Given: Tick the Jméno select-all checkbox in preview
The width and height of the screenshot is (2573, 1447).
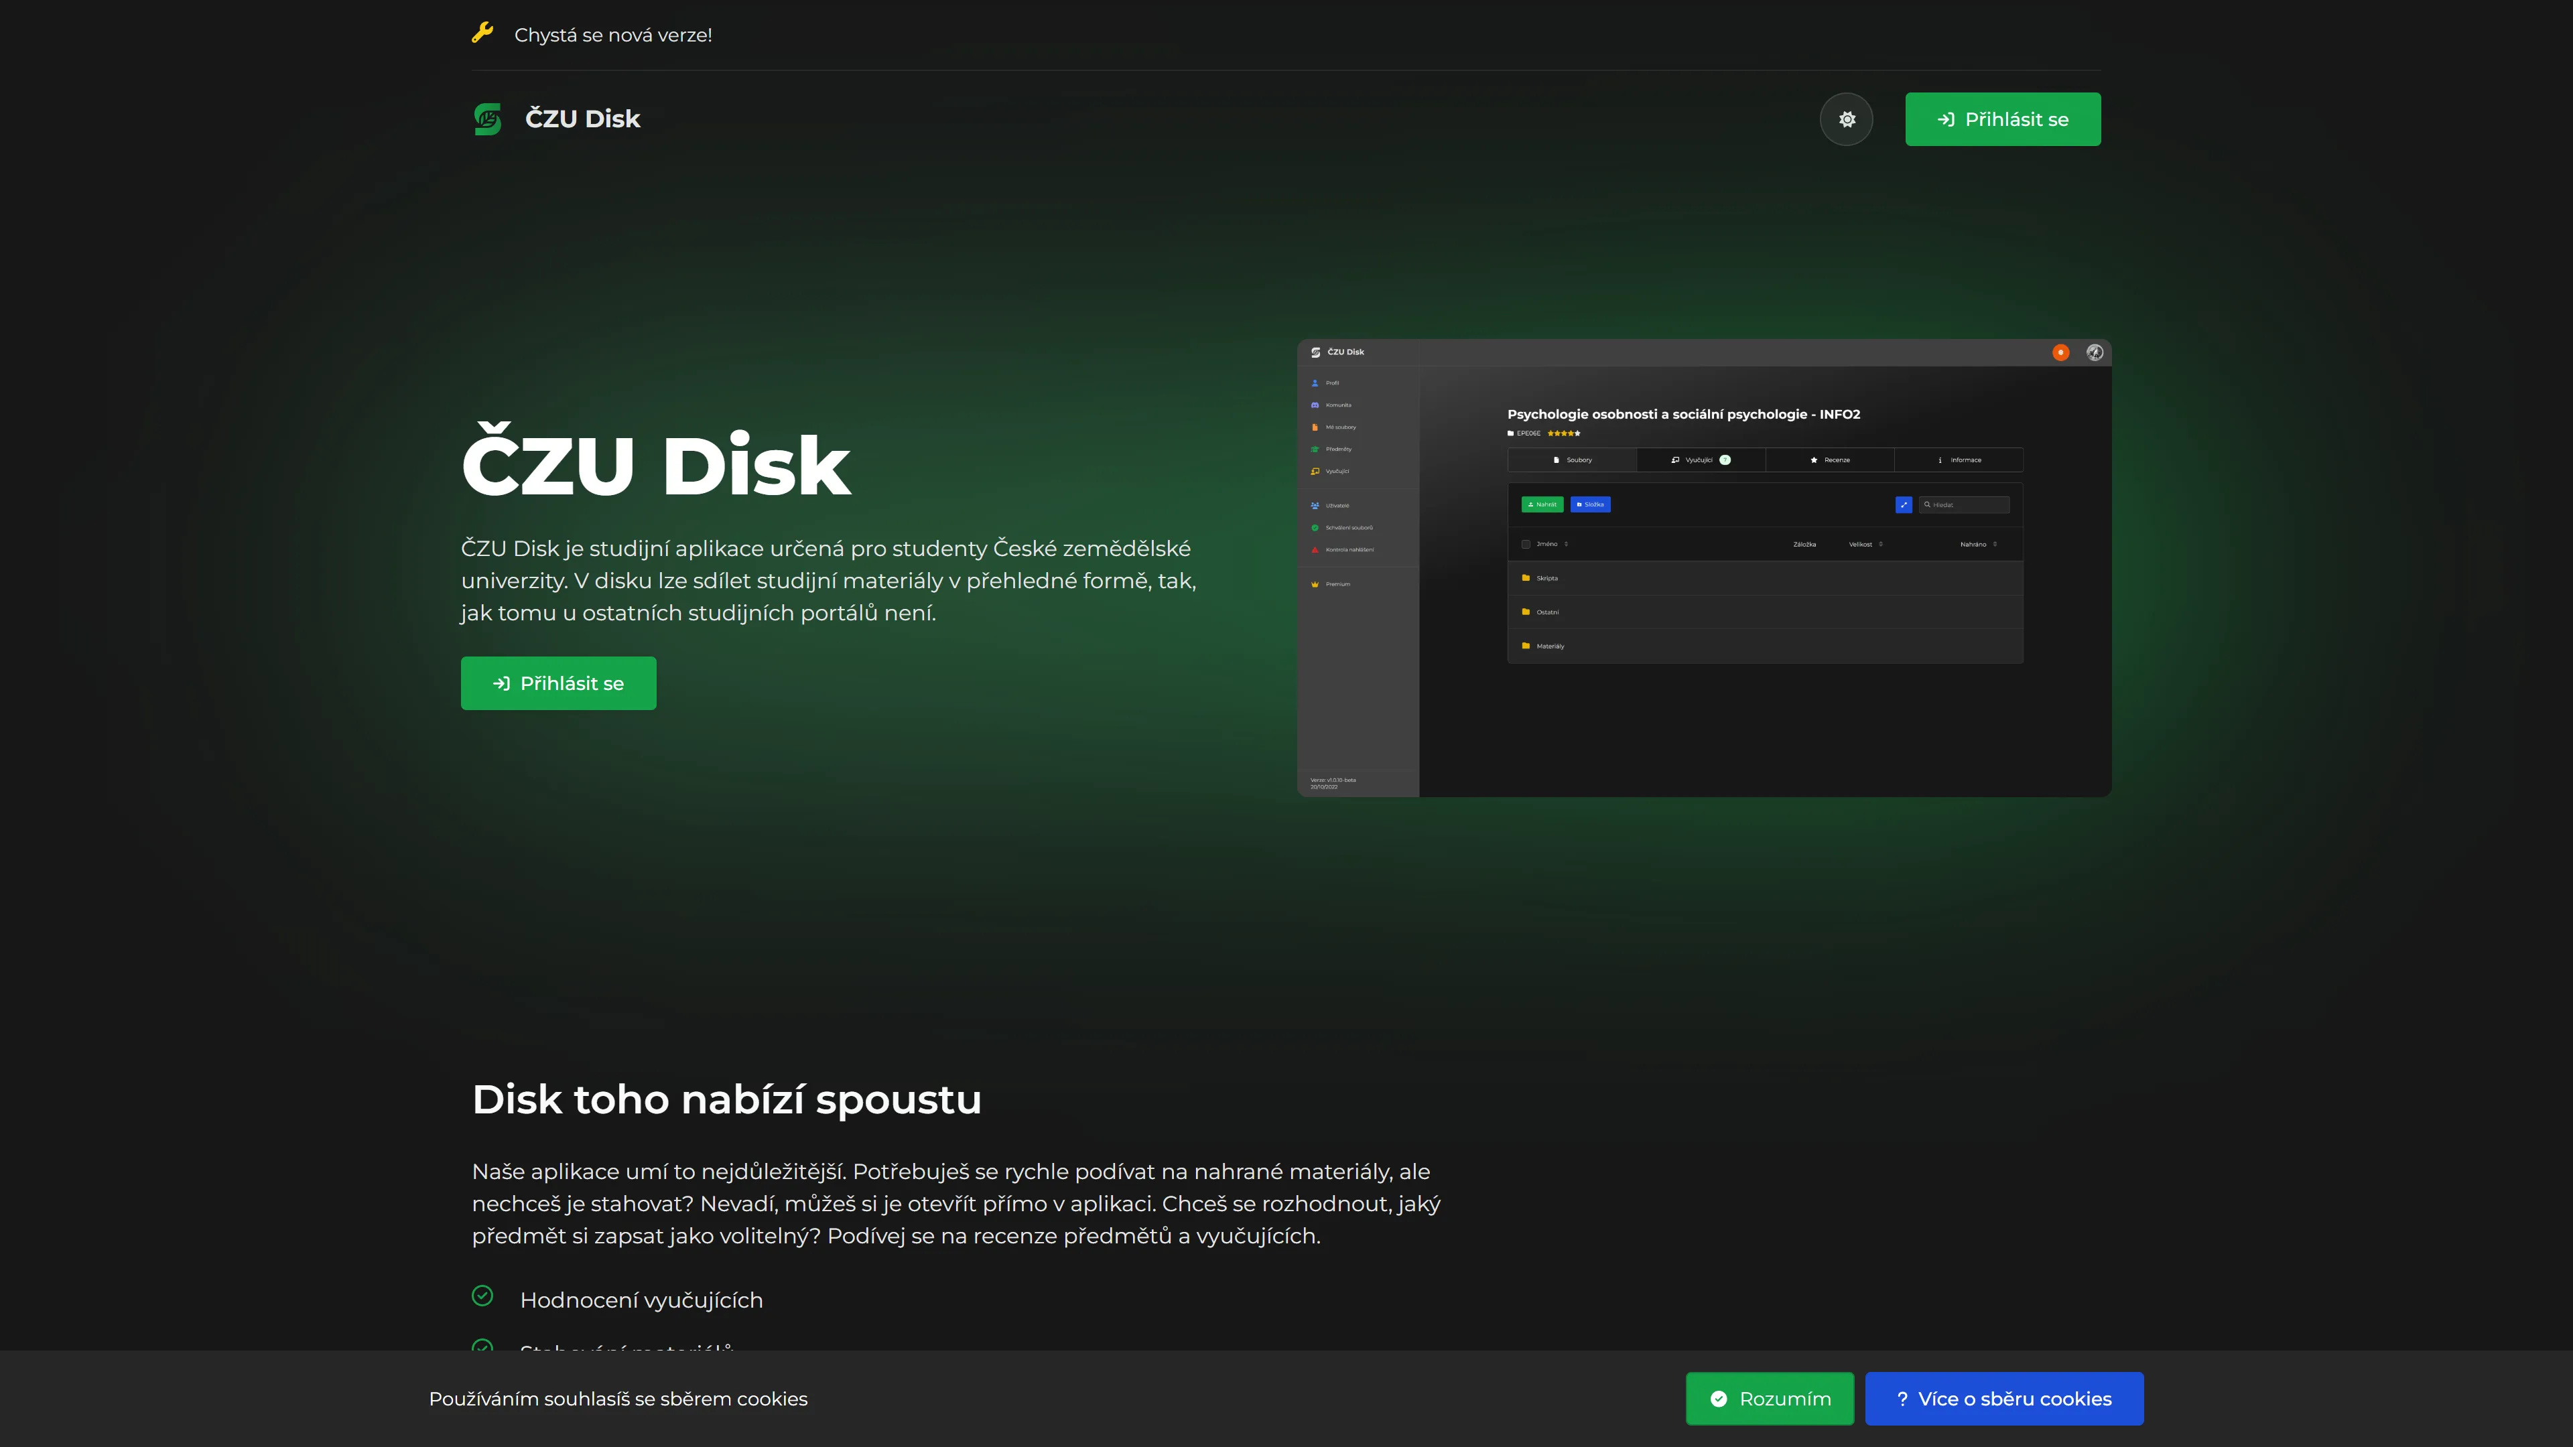Looking at the screenshot, I should point(1525,544).
